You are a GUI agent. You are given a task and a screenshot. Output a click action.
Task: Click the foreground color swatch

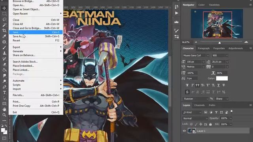click(x=3, y=130)
